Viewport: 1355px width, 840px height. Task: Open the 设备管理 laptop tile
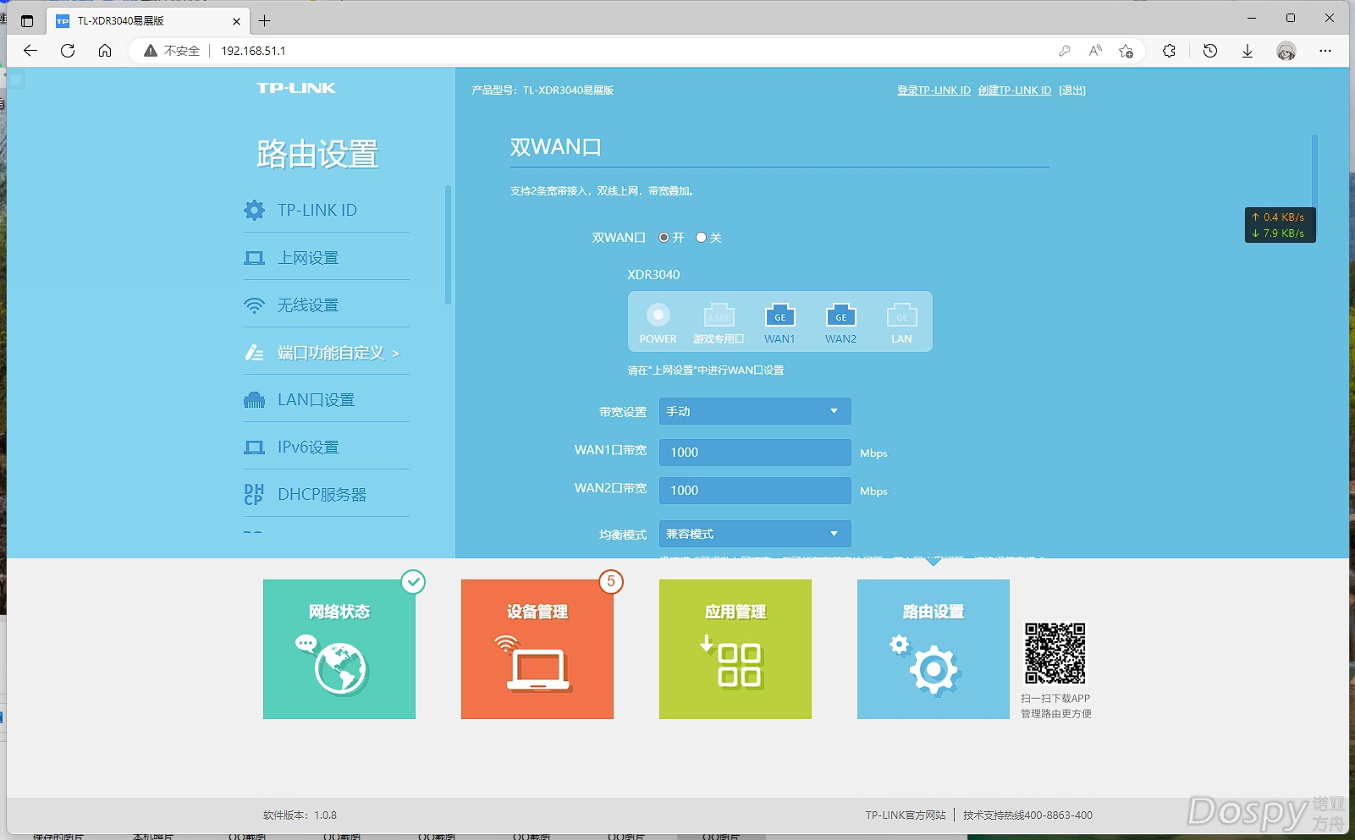[537, 649]
